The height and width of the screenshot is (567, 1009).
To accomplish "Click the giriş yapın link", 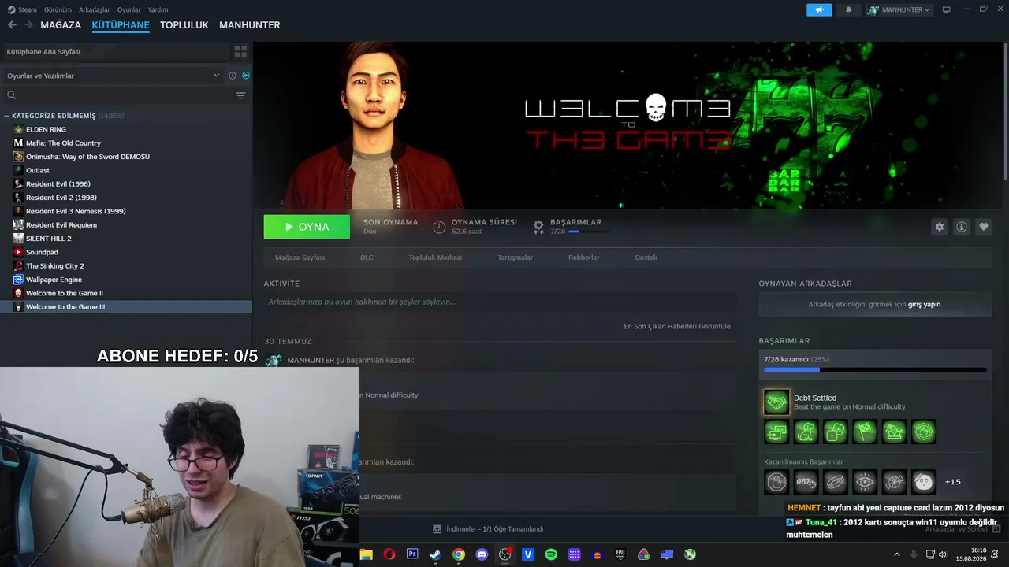I will 925,304.
